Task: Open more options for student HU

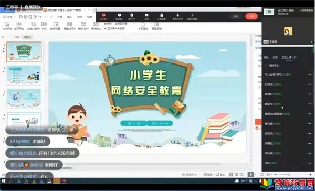Action: [309, 163]
